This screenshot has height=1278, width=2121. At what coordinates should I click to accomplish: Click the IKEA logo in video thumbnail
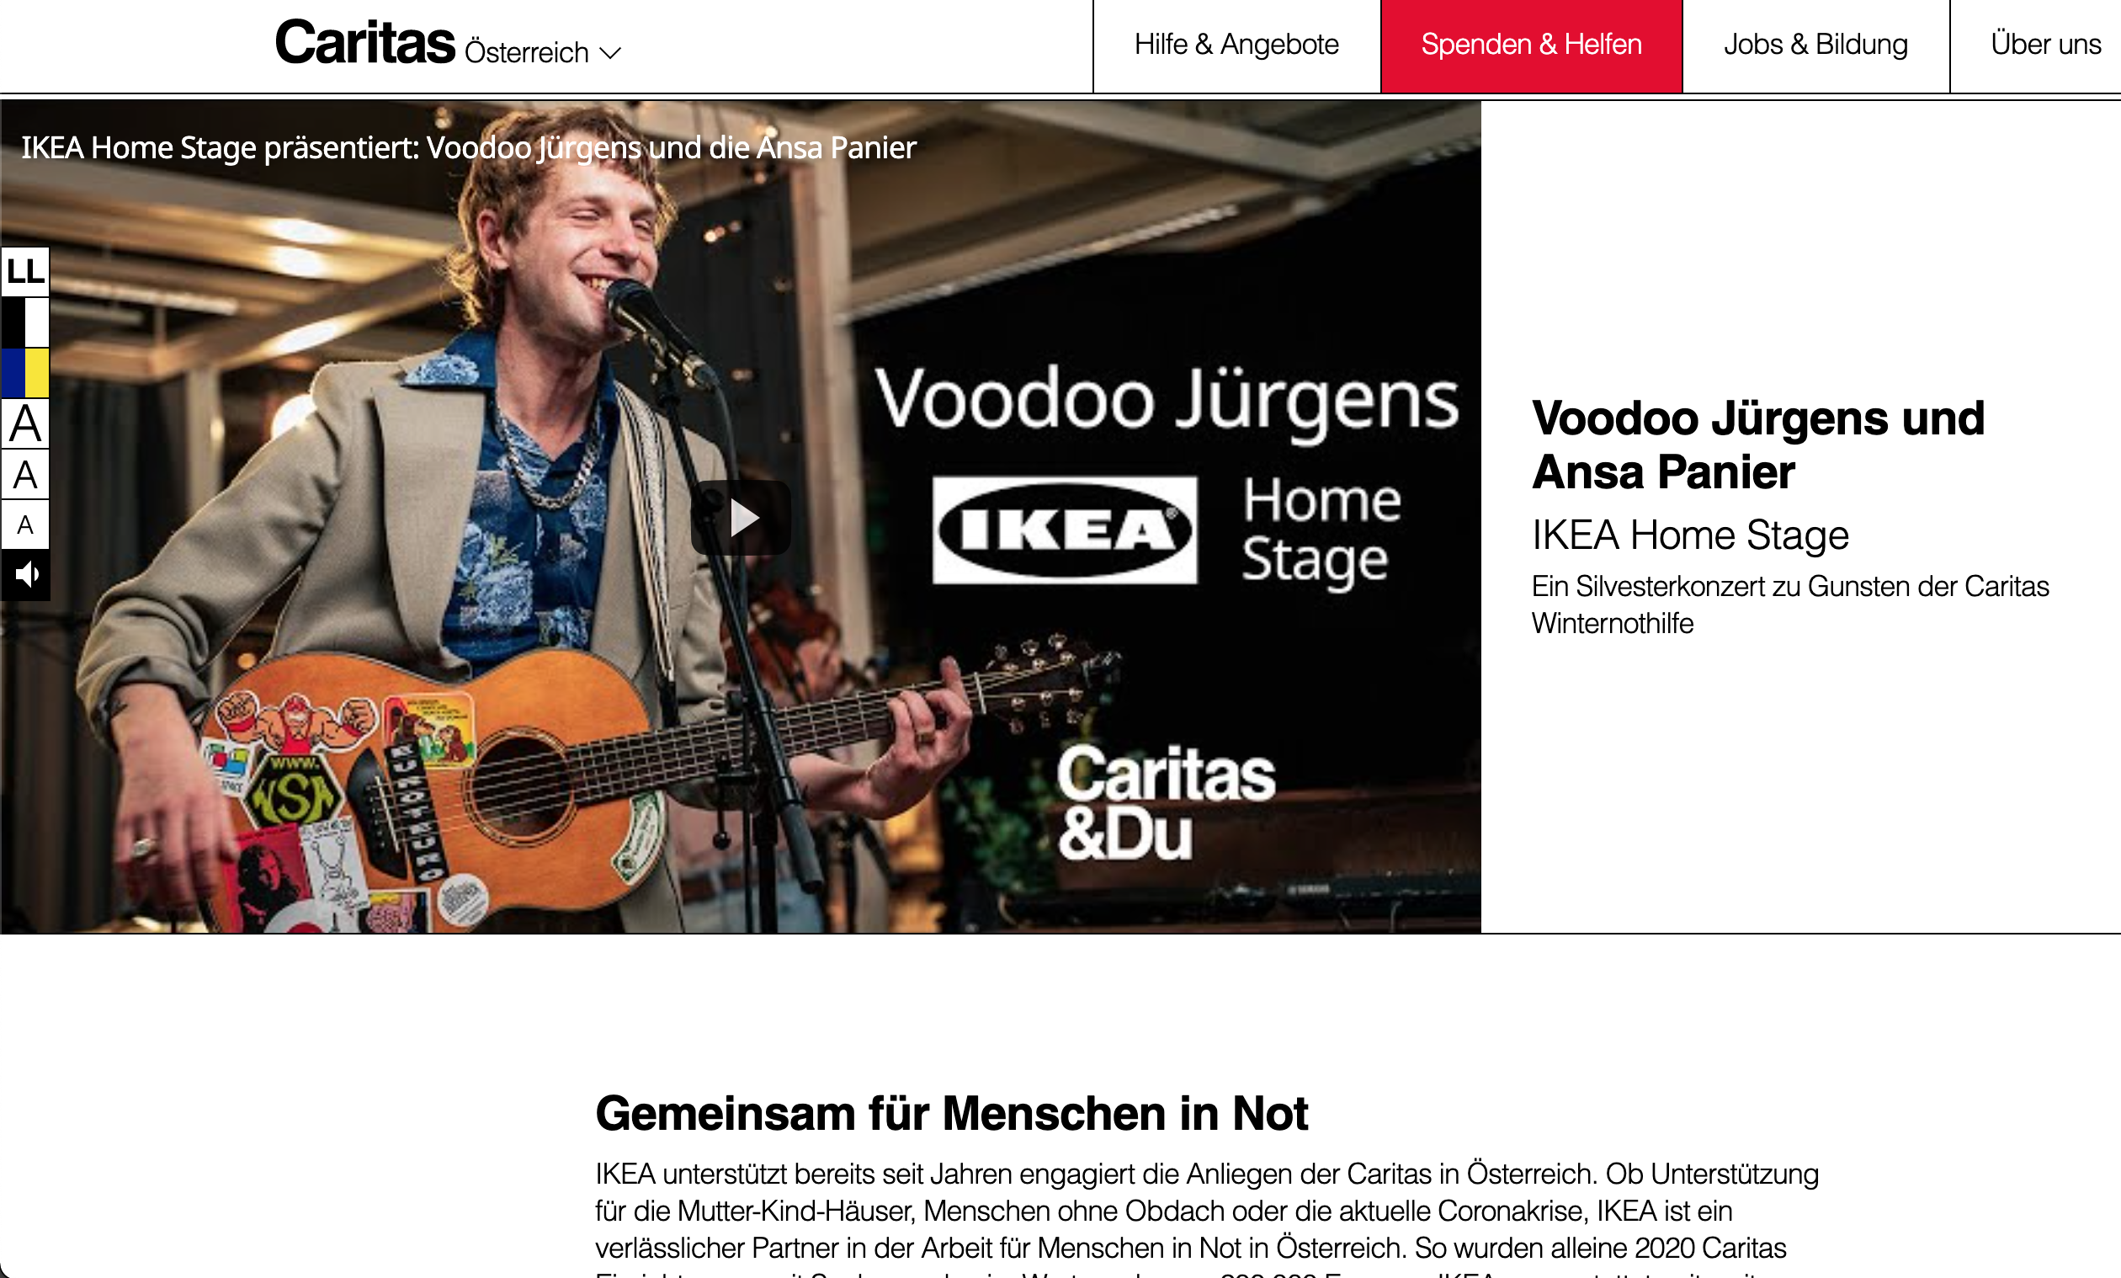pyautogui.click(x=1065, y=530)
